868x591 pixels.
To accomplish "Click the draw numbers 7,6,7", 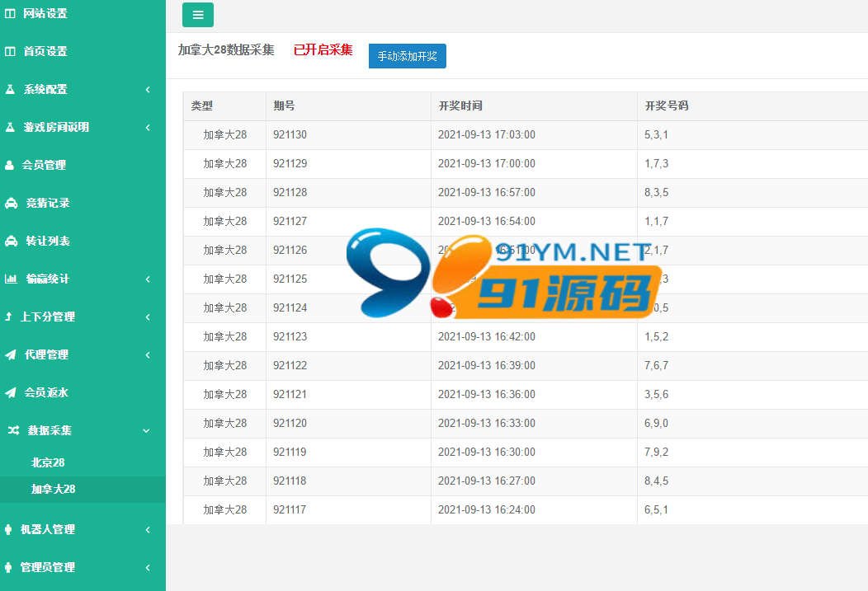I will tap(656, 365).
